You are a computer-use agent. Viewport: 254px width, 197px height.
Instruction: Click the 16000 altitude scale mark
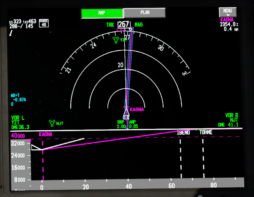coord(18,168)
